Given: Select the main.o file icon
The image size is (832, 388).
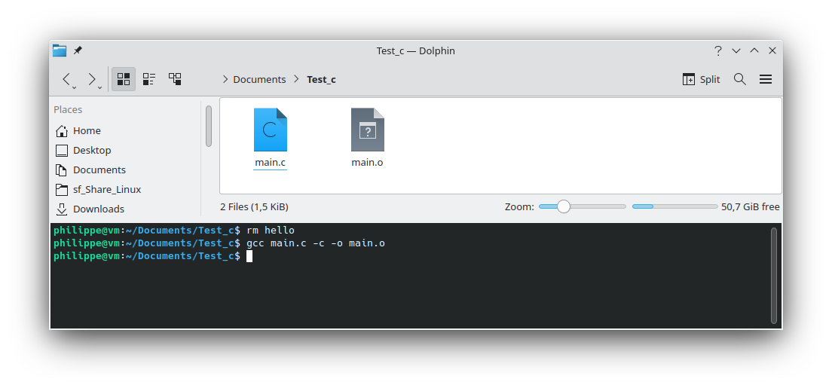Looking at the screenshot, I should (367, 130).
